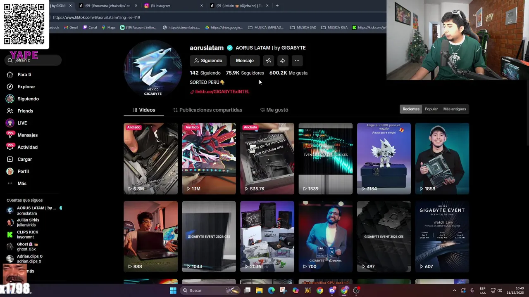Click the browser address bar
The height and width of the screenshot is (297, 529).
215,17
